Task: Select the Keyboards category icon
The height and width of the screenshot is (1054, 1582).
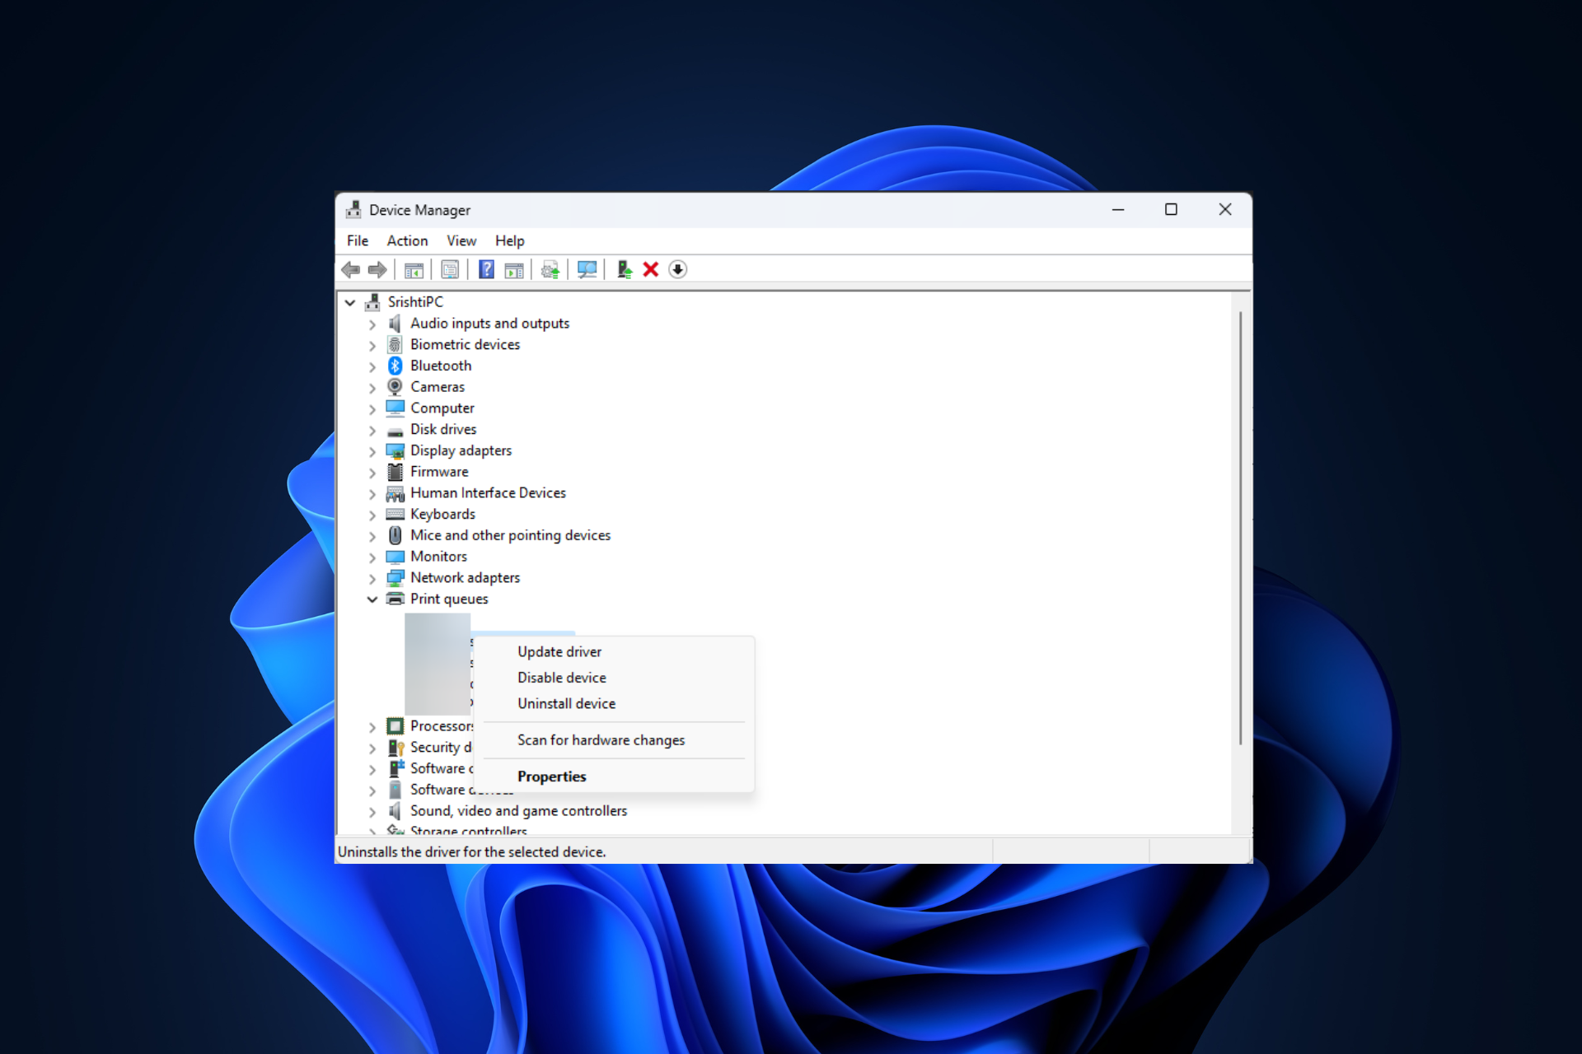Action: click(395, 514)
